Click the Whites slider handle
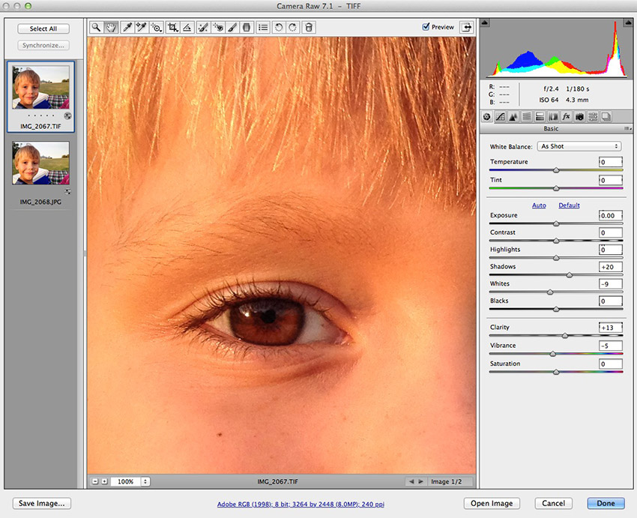 550,292
